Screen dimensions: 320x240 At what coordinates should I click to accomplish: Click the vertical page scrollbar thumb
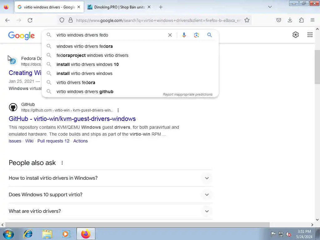[317, 67]
